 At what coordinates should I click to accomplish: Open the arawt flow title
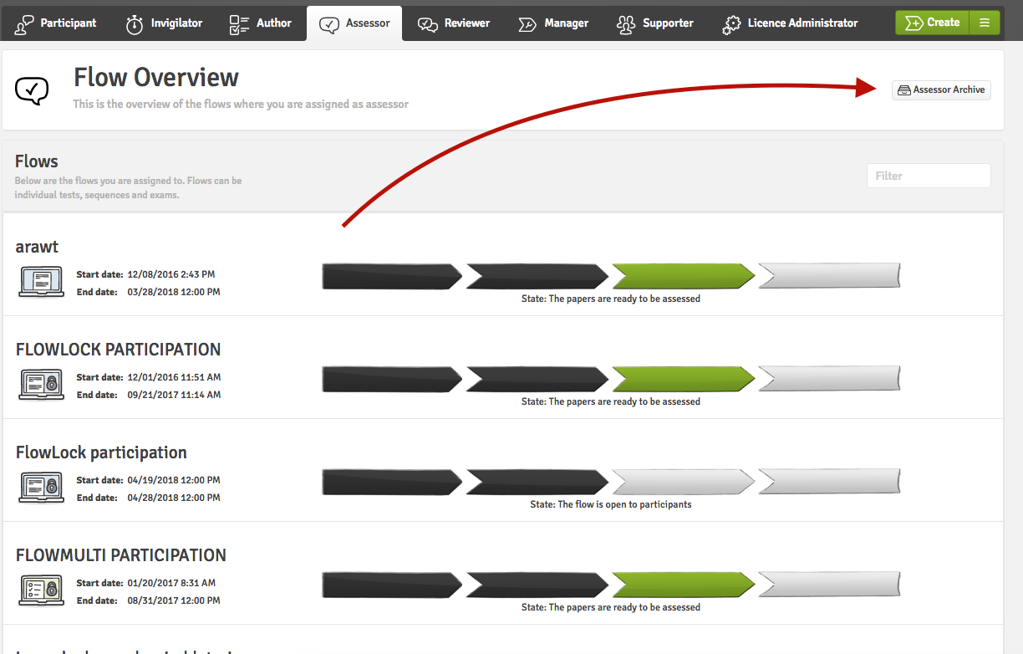pos(38,247)
